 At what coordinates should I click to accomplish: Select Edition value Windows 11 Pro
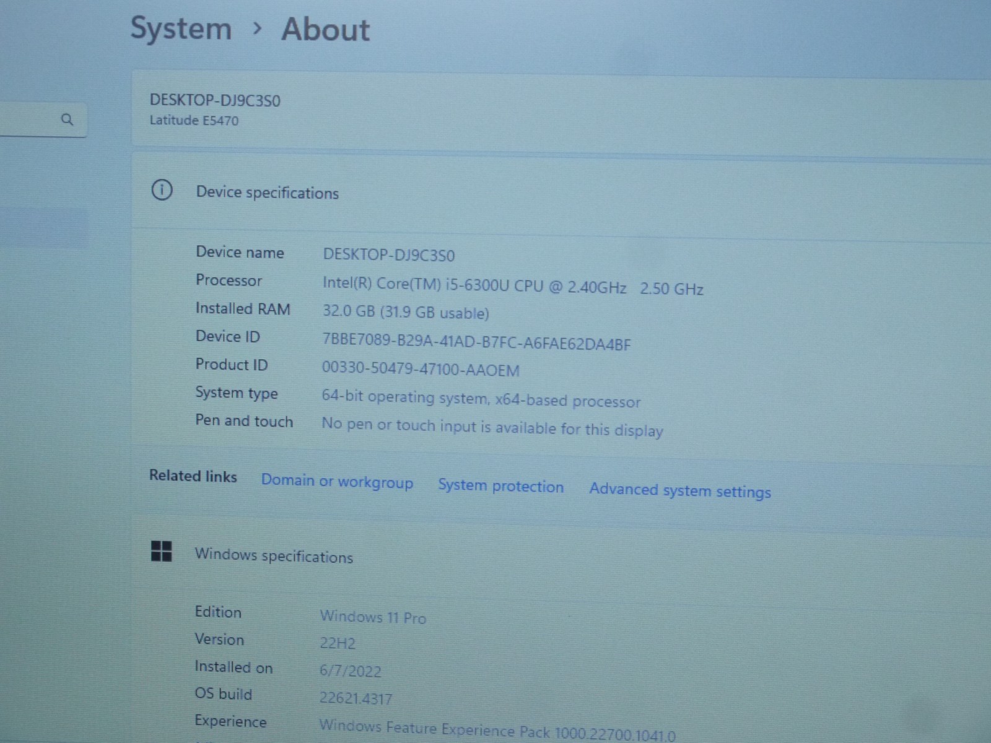coord(373,617)
